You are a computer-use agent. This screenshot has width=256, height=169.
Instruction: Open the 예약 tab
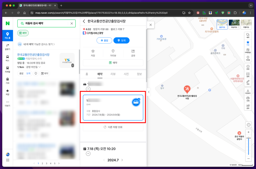click(100, 74)
